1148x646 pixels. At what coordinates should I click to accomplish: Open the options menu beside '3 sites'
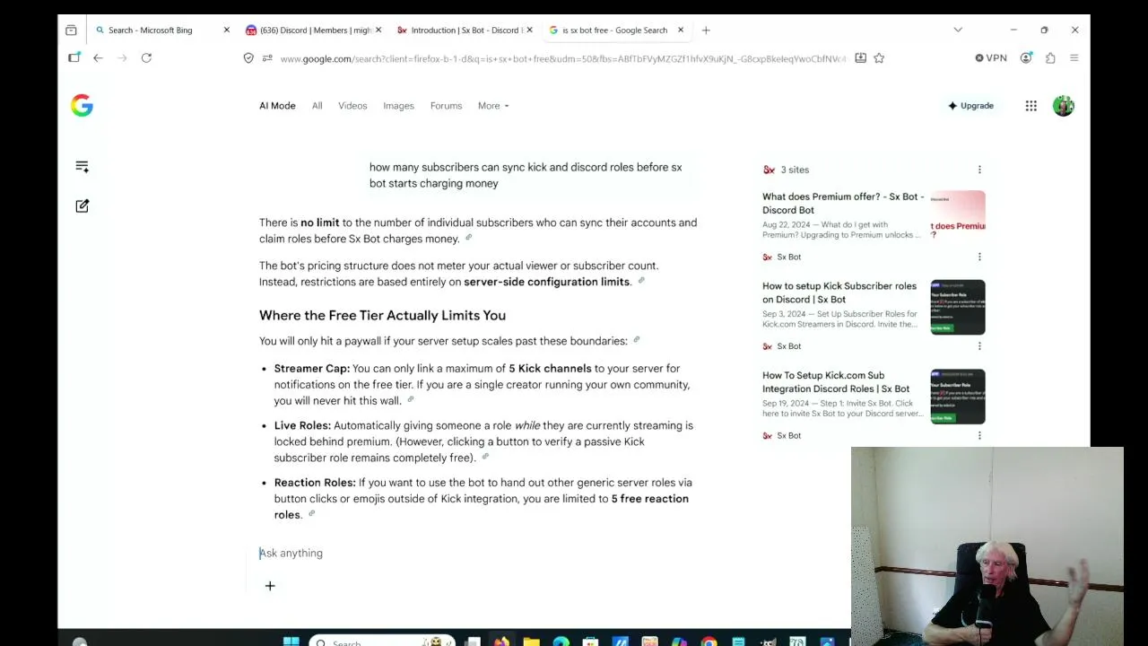[979, 170]
